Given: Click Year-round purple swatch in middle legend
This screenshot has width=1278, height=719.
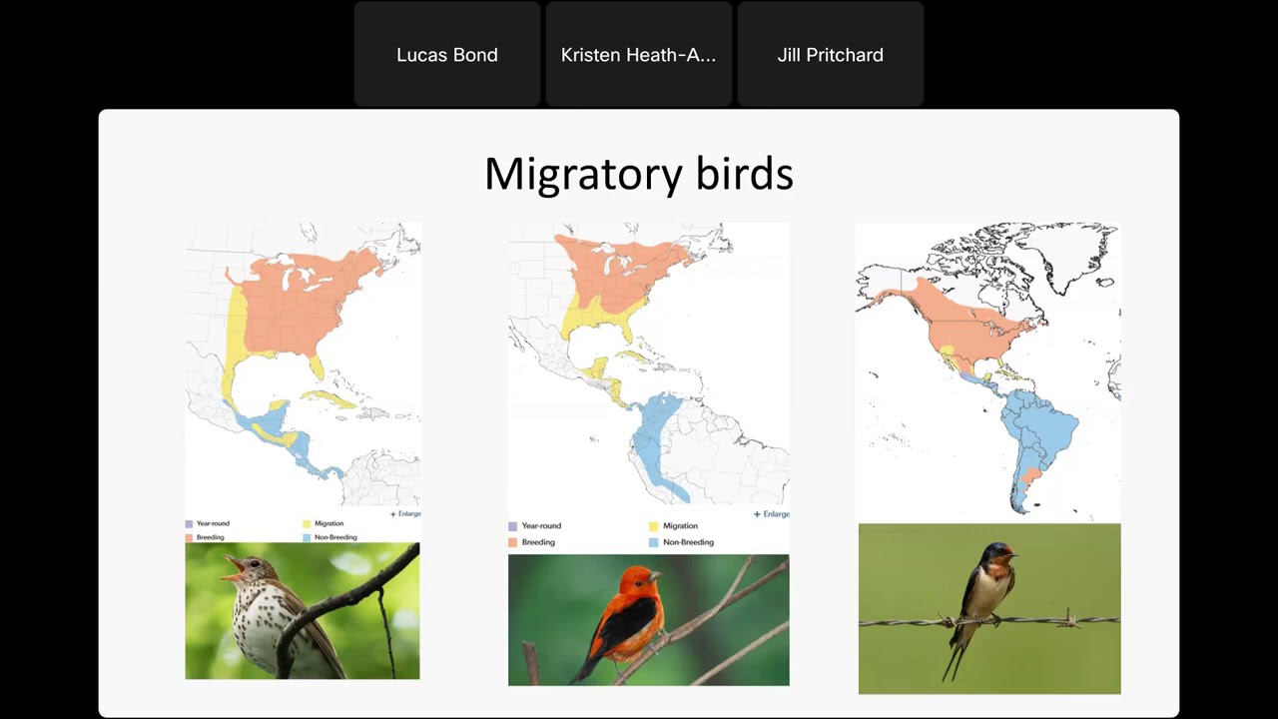Looking at the screenshot, I should tap(512, 526).
